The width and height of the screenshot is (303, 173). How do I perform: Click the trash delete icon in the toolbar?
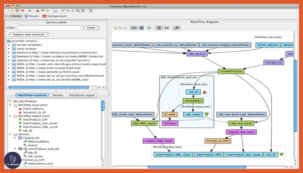pyautogui.click(x=91, y=11)
